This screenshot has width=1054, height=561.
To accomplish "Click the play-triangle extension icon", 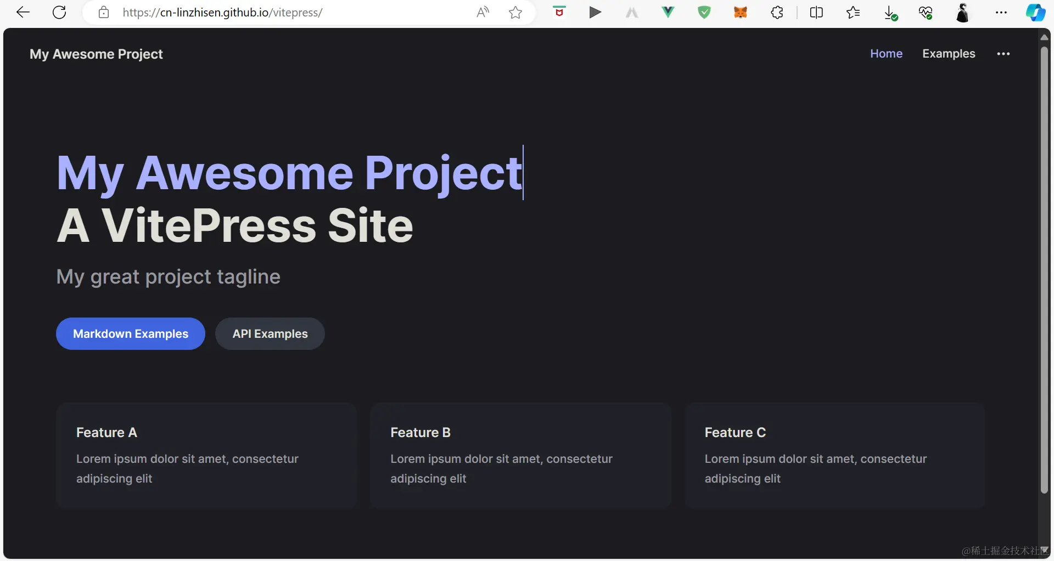I will click(x=595, y=12).
